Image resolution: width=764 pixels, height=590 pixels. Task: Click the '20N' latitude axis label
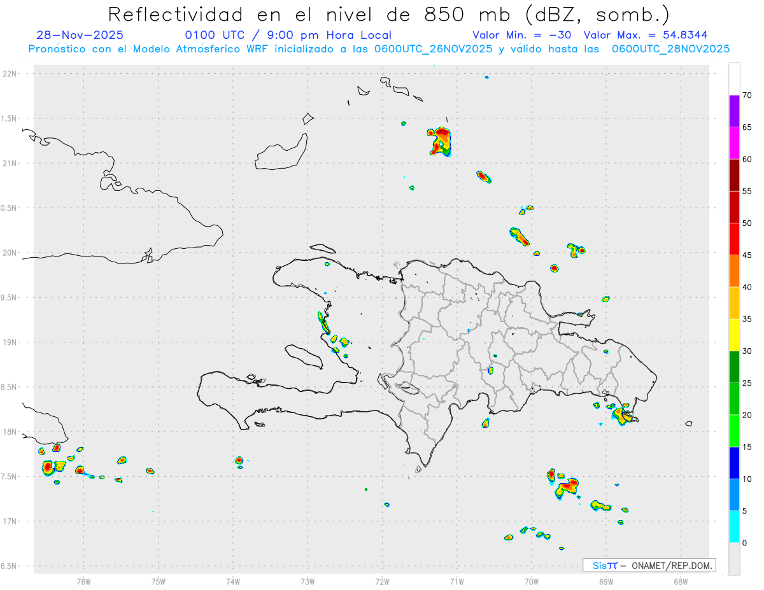point(10,253)
